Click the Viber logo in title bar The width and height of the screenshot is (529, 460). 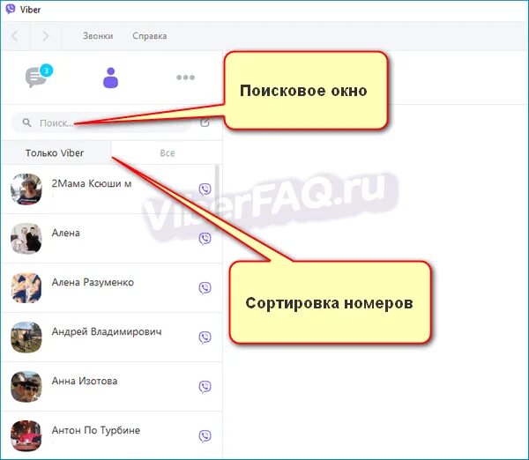pyautogui.click(x=11, y=9)
